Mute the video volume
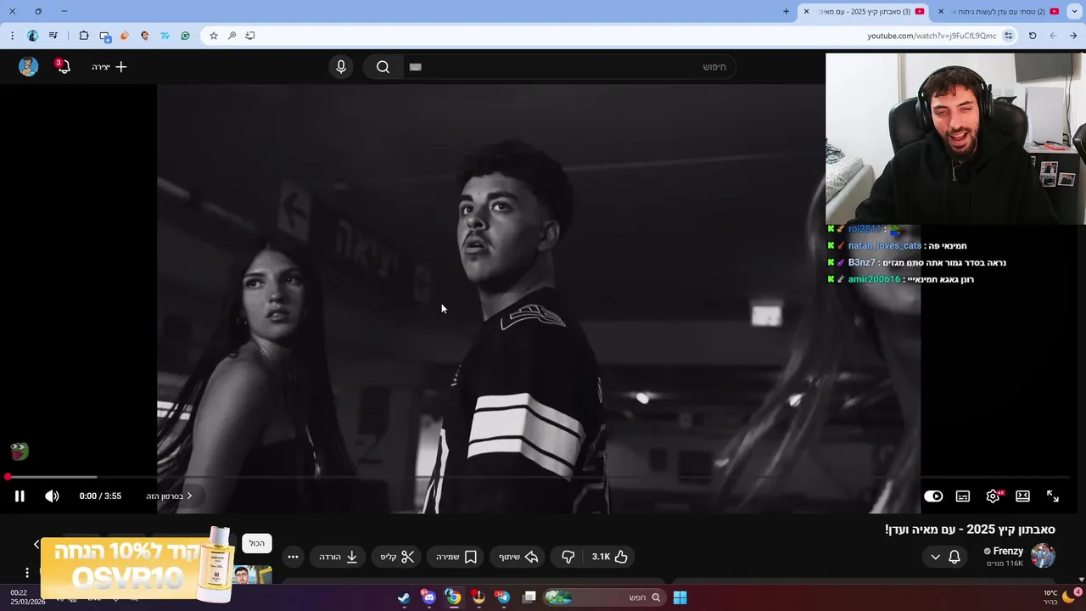The width and height of the screenshot is (1086, 611). 52,496
